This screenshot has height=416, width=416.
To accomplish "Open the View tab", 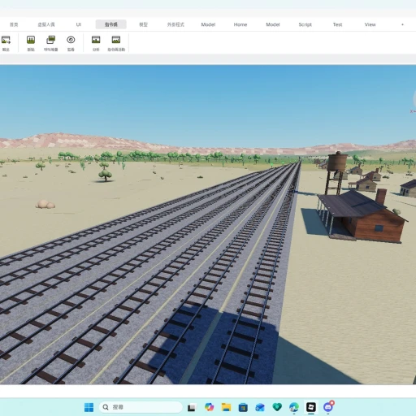I will (370, 24).
